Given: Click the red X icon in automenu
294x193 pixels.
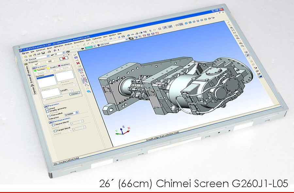Looking at the screenshot, I should (x=78, y=63).
